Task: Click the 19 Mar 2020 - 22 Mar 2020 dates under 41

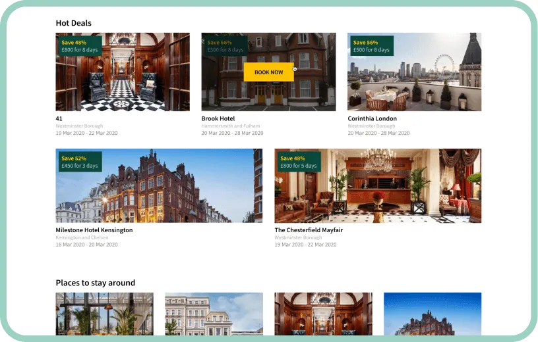Action: [x=86, y=133]
